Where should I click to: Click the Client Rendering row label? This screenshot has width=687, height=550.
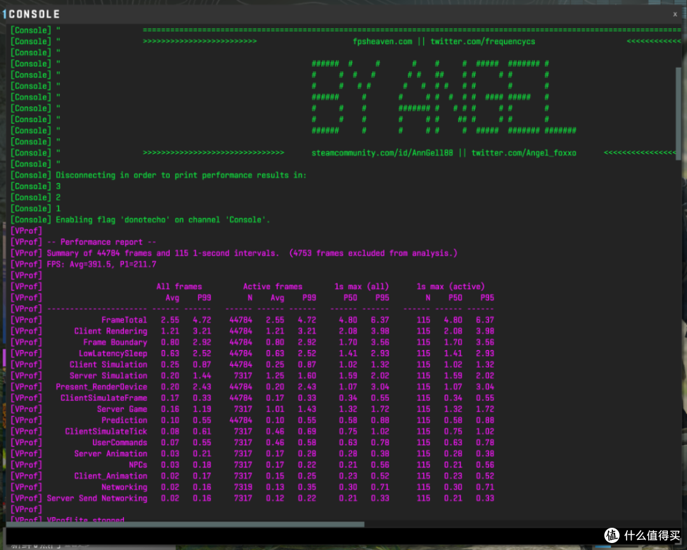point(111,332)
